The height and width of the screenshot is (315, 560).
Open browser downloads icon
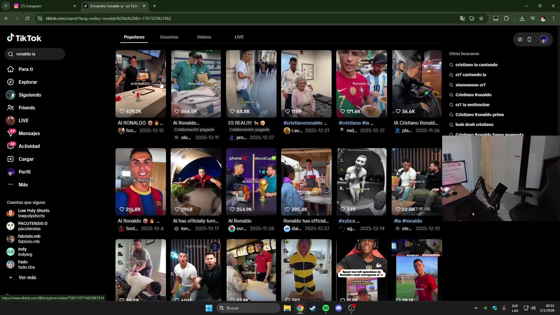click(x=522, y=18)
